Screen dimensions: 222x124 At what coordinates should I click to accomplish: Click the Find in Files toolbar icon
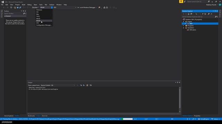(99, 8)
